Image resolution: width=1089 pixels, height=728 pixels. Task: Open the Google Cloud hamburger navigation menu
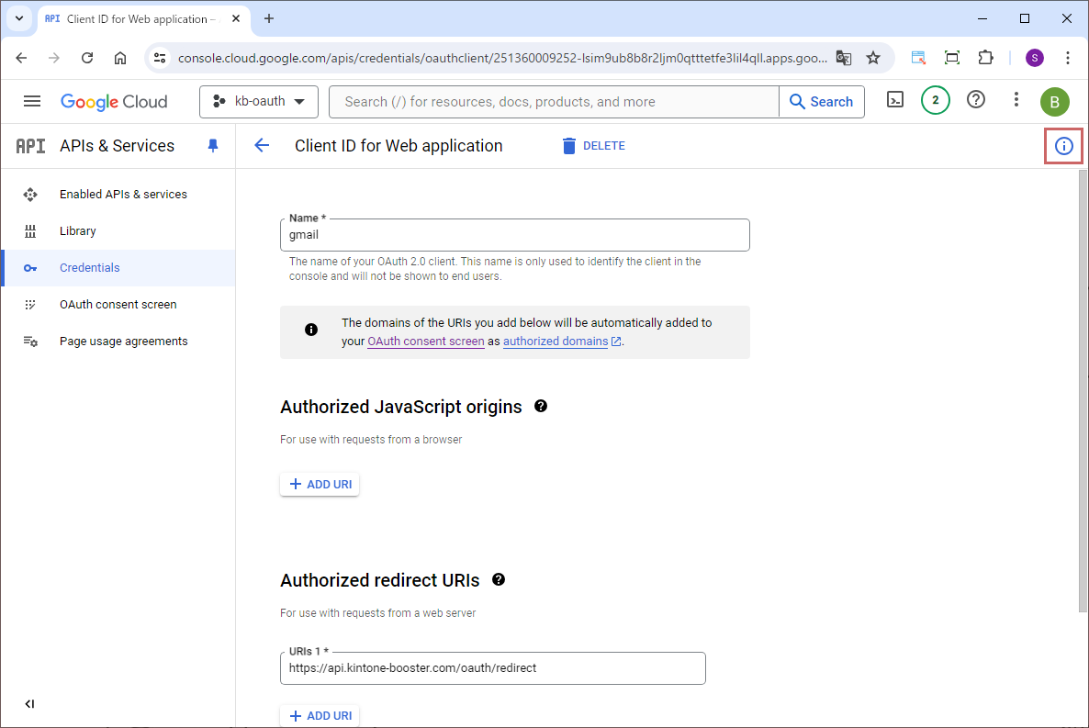click(x=32, y=102)
